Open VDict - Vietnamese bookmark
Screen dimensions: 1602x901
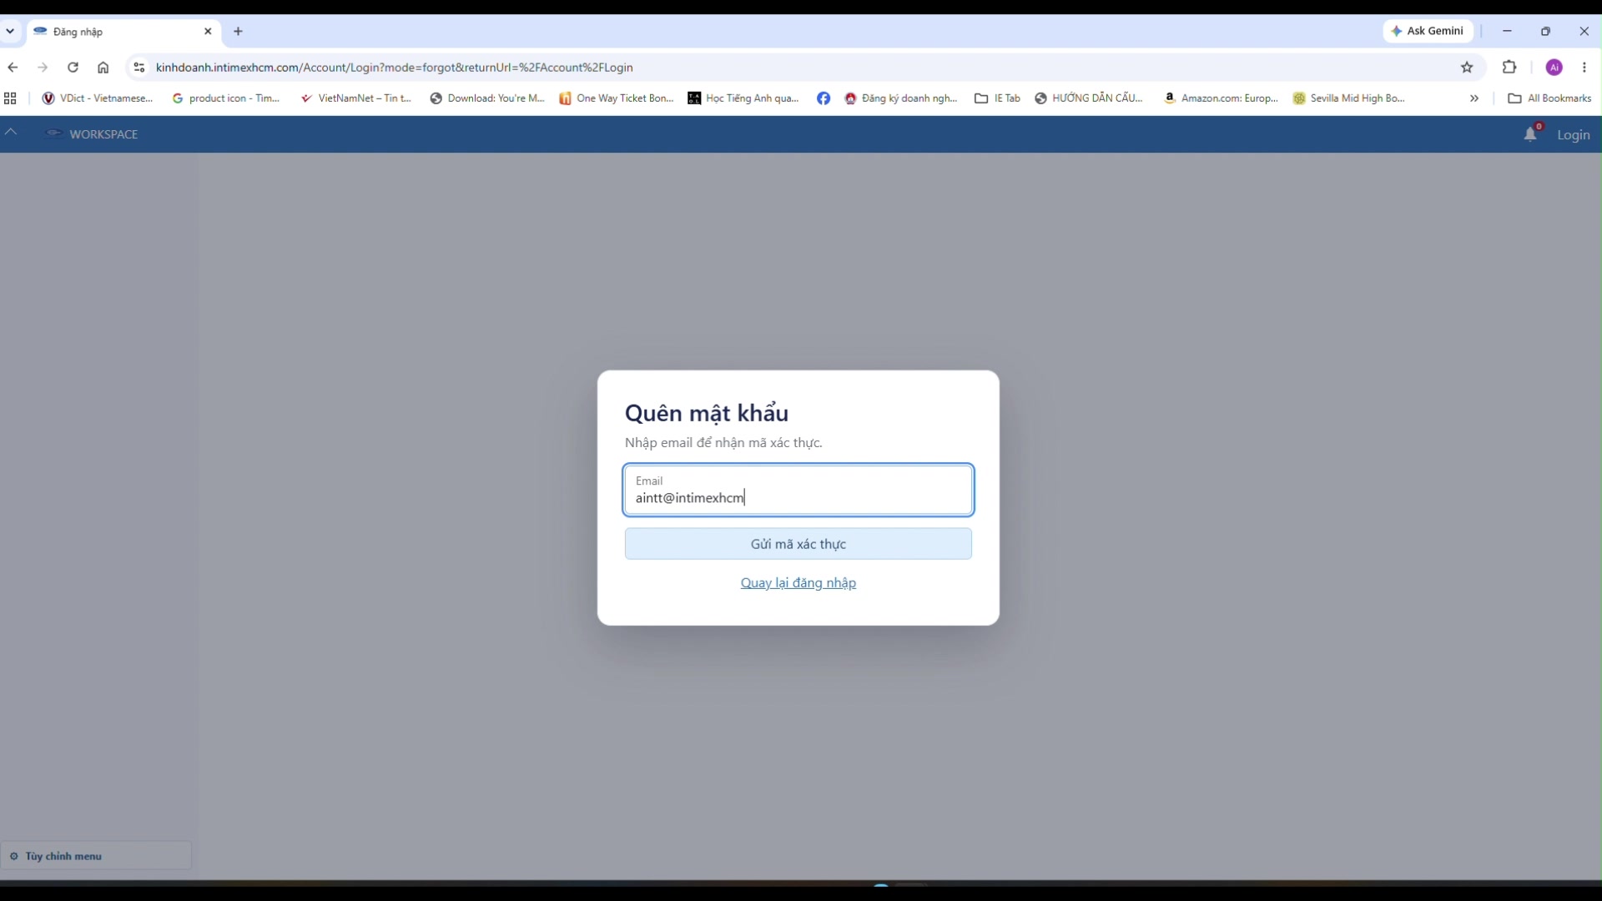(98, 98)
